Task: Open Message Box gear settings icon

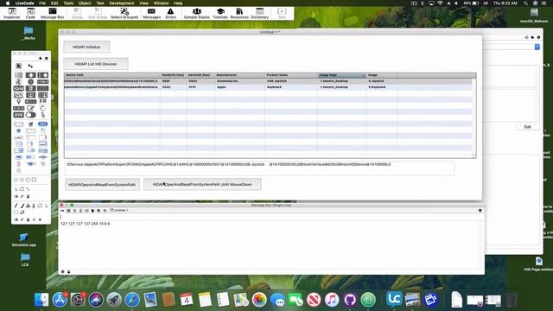Action: (480, 211)
